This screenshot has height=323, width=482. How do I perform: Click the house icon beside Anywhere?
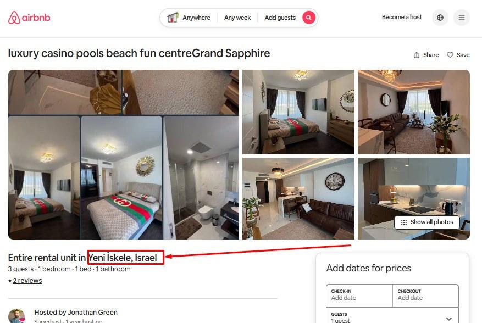[x=173, y=18]
